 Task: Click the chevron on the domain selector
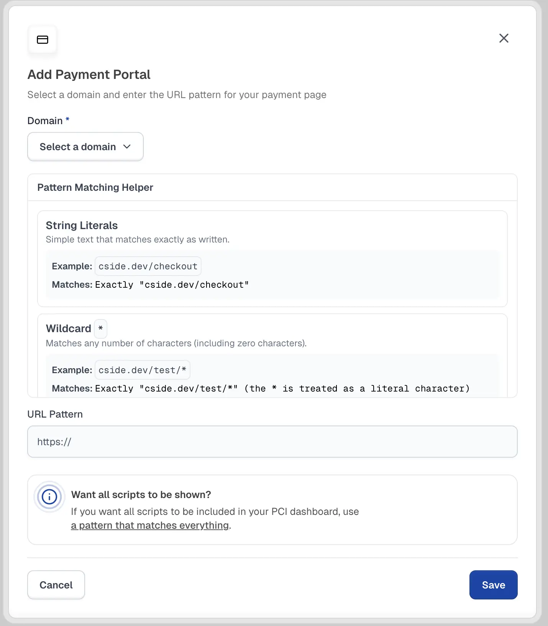click(128, 147)
